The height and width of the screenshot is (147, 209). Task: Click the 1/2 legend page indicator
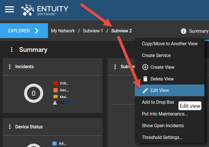pyautogui.click(x=61, y=103)
